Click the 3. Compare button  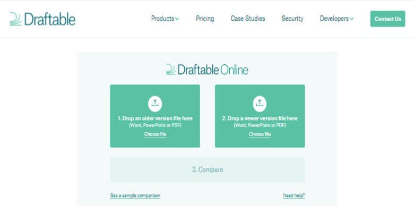(208, 169)
